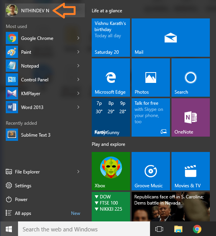Open the Skype Talk for free tile

(151, 117)
